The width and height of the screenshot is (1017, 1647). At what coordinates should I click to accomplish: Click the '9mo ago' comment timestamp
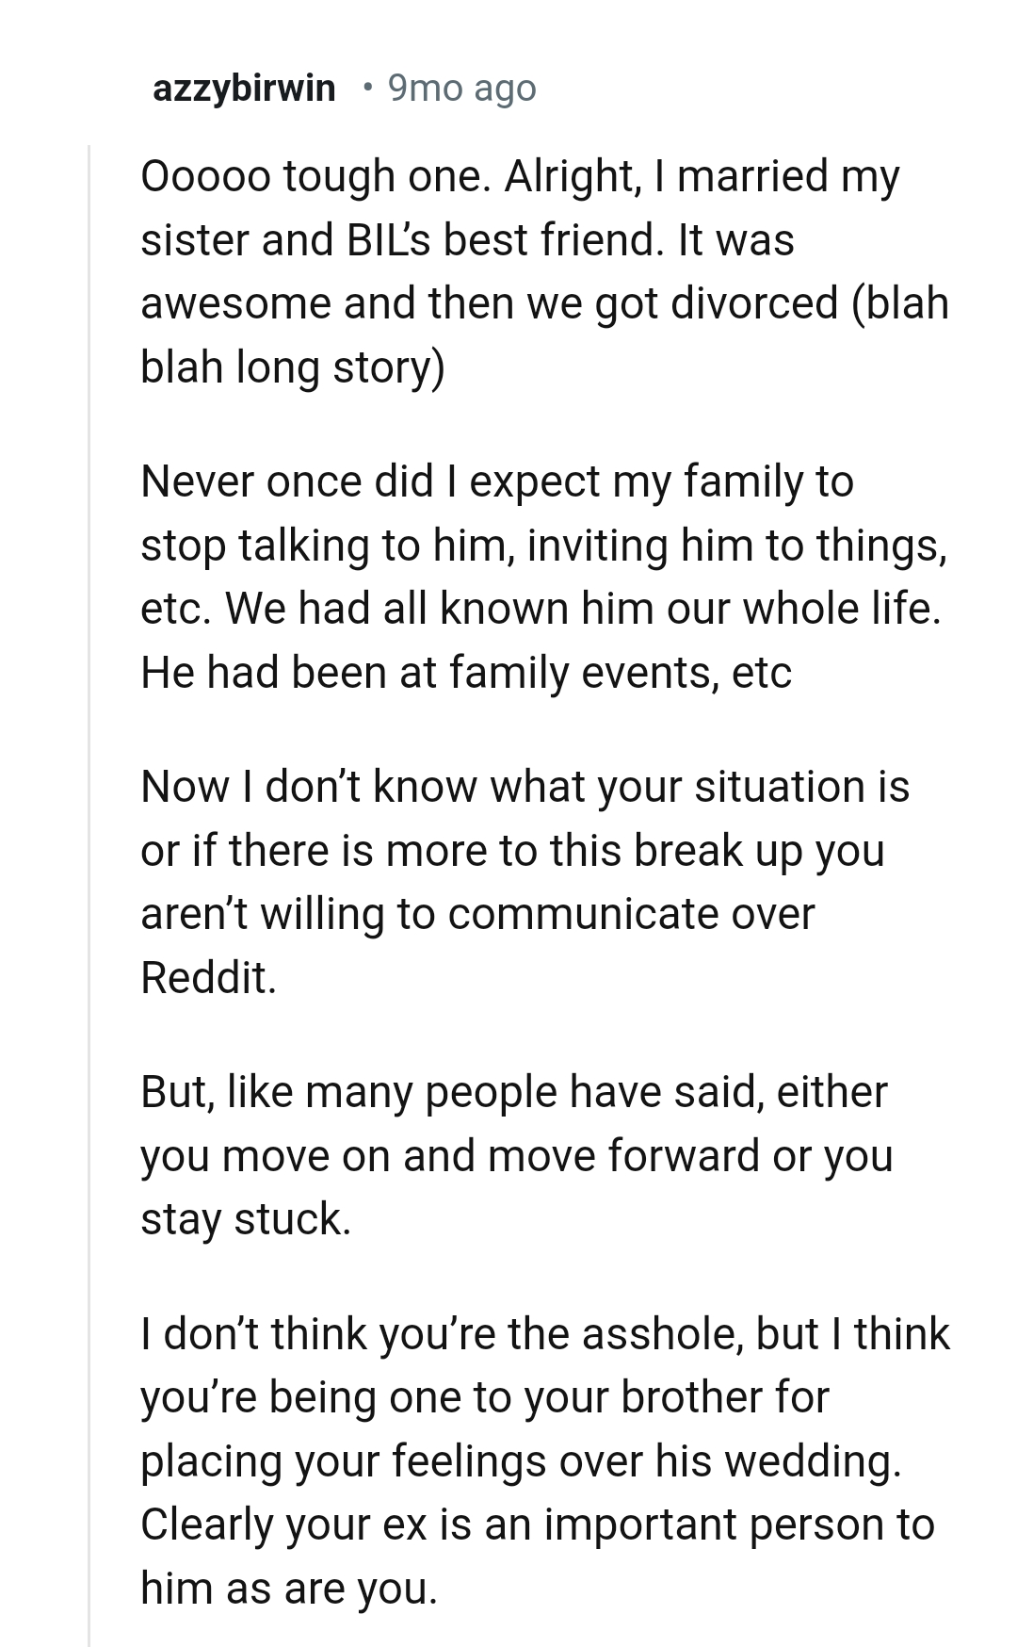click(x=461, y=88)
